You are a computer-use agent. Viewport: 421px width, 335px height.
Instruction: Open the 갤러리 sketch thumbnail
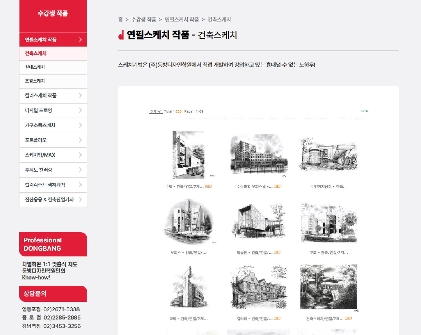pos(259,287)
